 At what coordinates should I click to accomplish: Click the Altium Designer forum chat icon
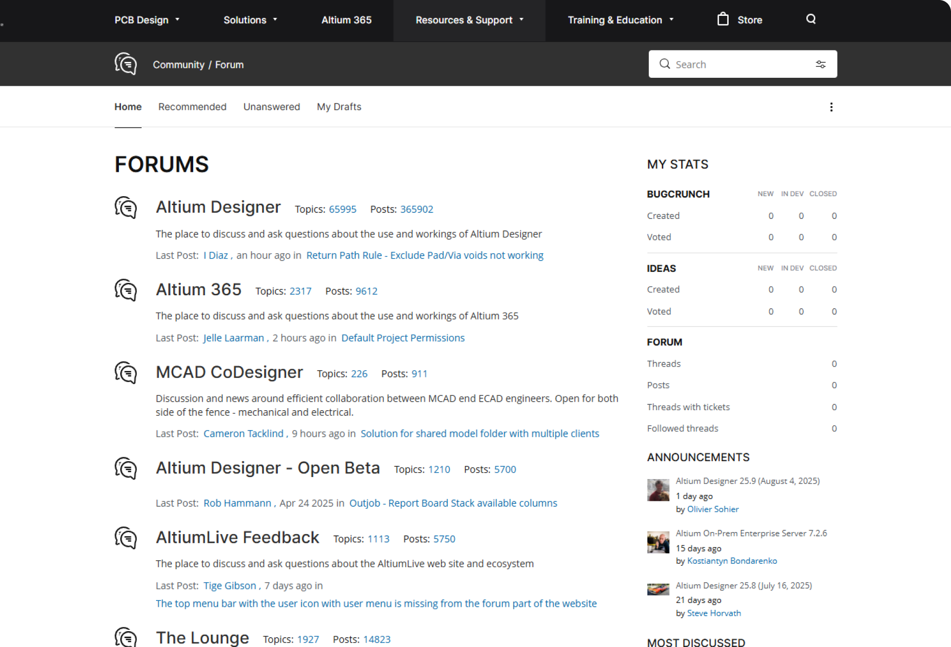(126, 208)
